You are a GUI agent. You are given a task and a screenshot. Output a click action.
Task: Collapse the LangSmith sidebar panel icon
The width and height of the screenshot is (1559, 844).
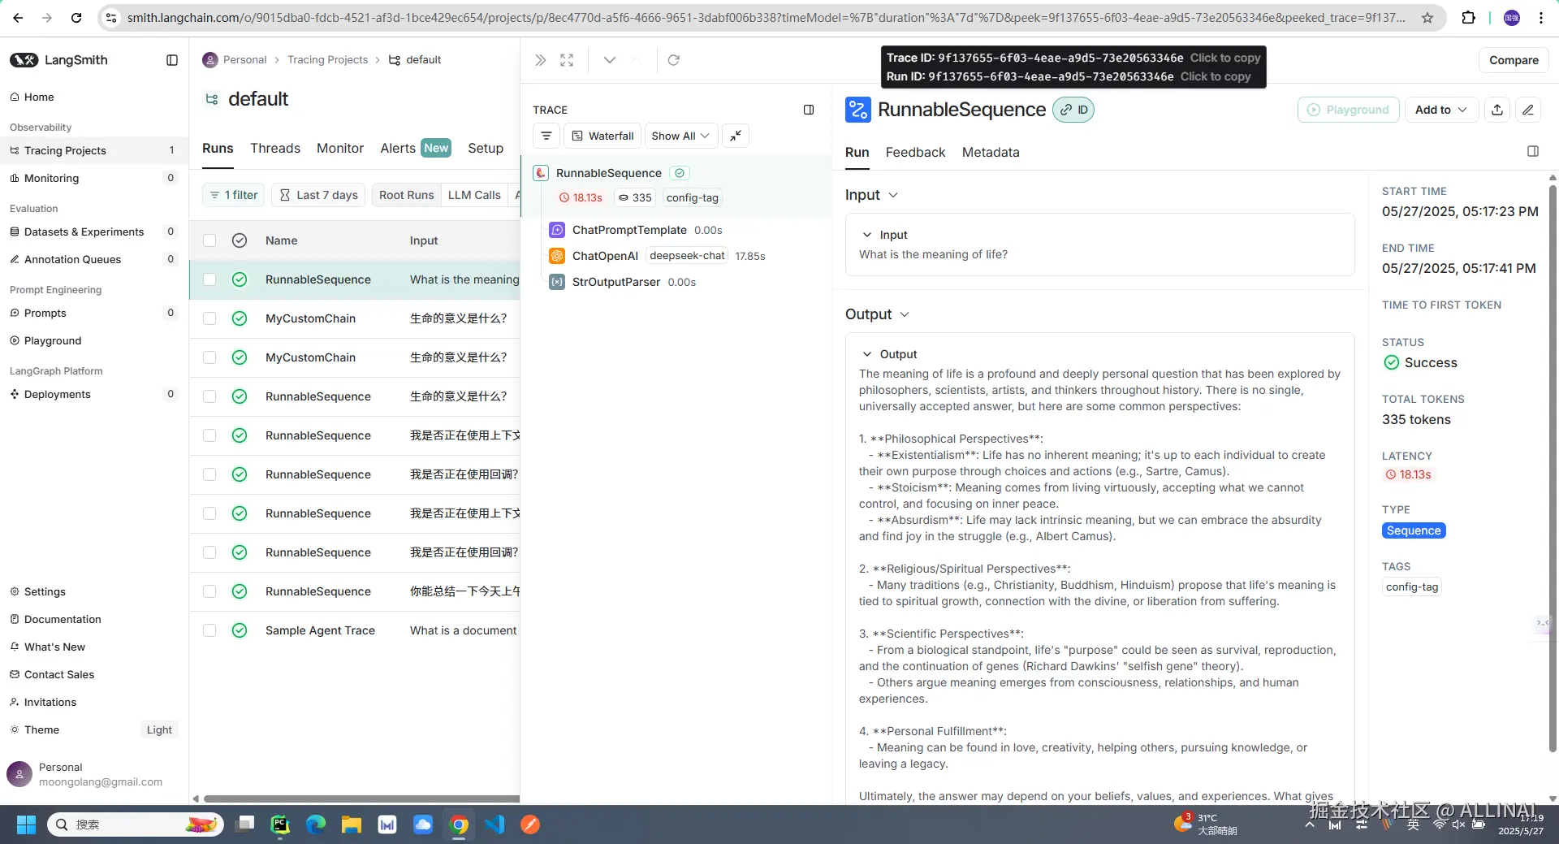pyautogui.click(x=172, y=60)
